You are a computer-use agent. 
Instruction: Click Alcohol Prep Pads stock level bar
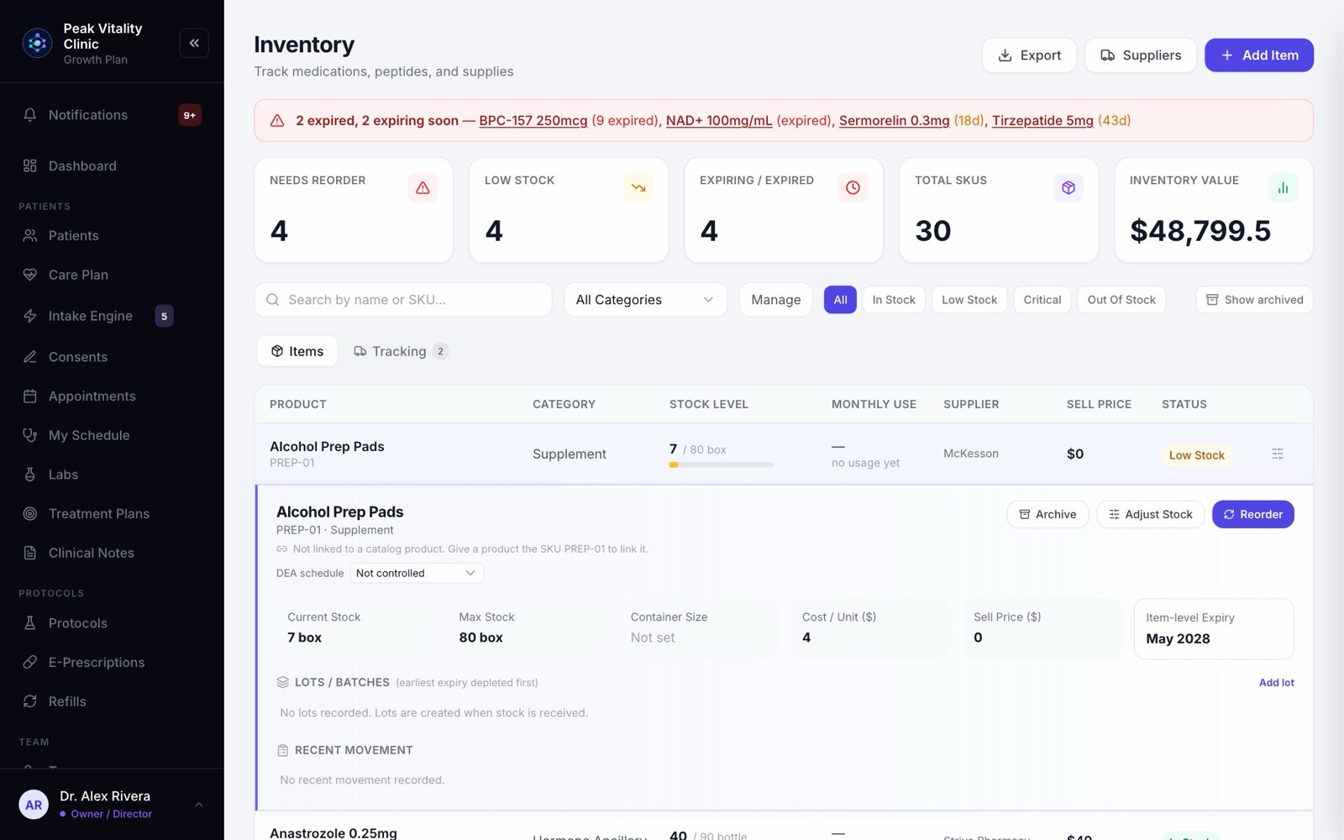(721, 465)
